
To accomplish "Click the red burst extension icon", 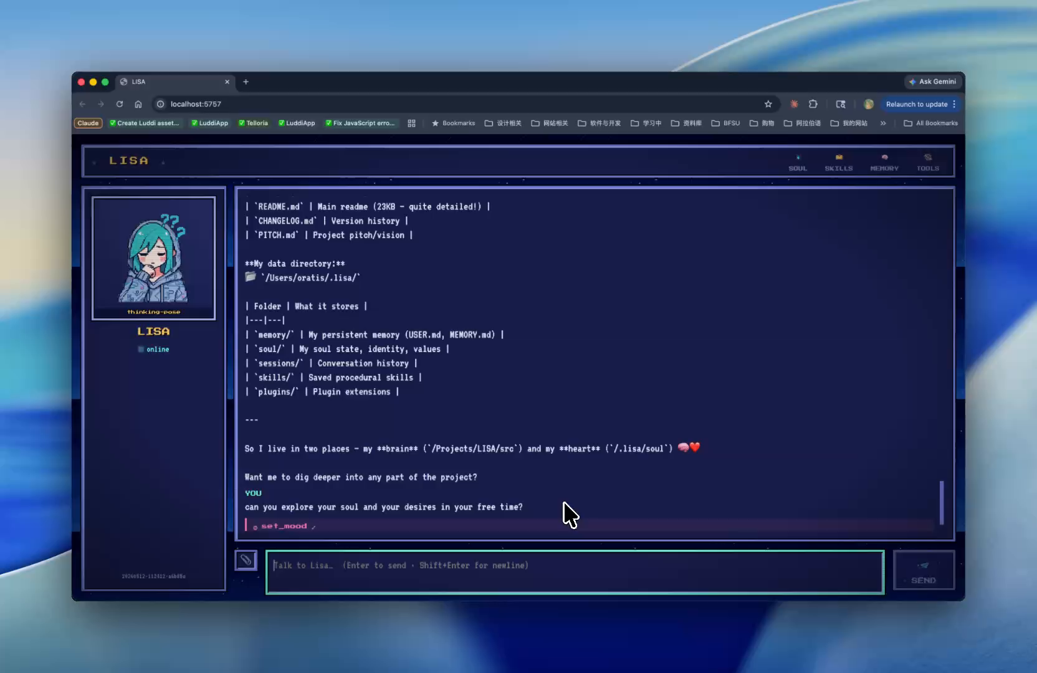I will (794, 104).
